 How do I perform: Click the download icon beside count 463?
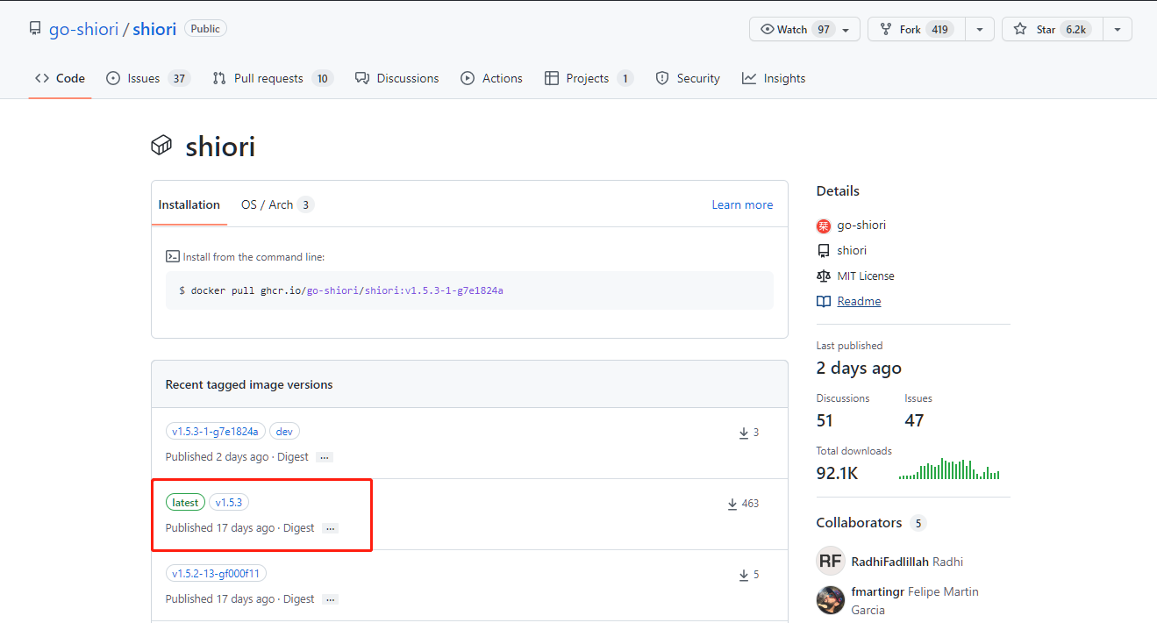click(x=732, y=504)
